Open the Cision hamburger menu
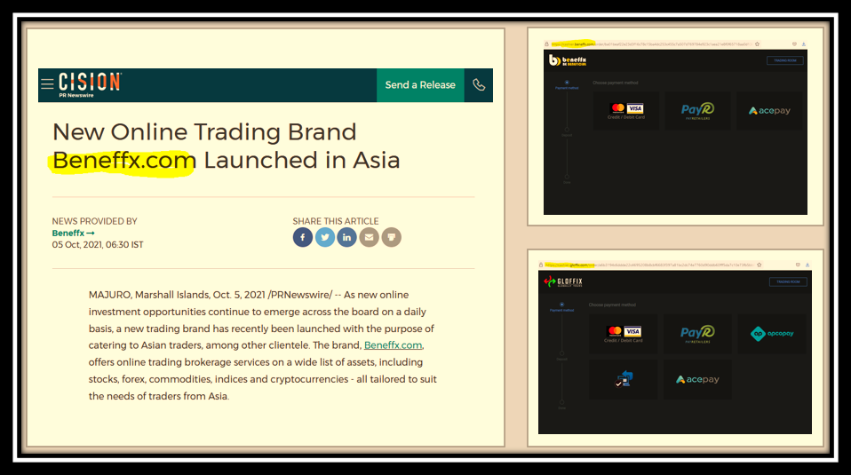Viewport: 851px width, 475px height. (47, 84)
